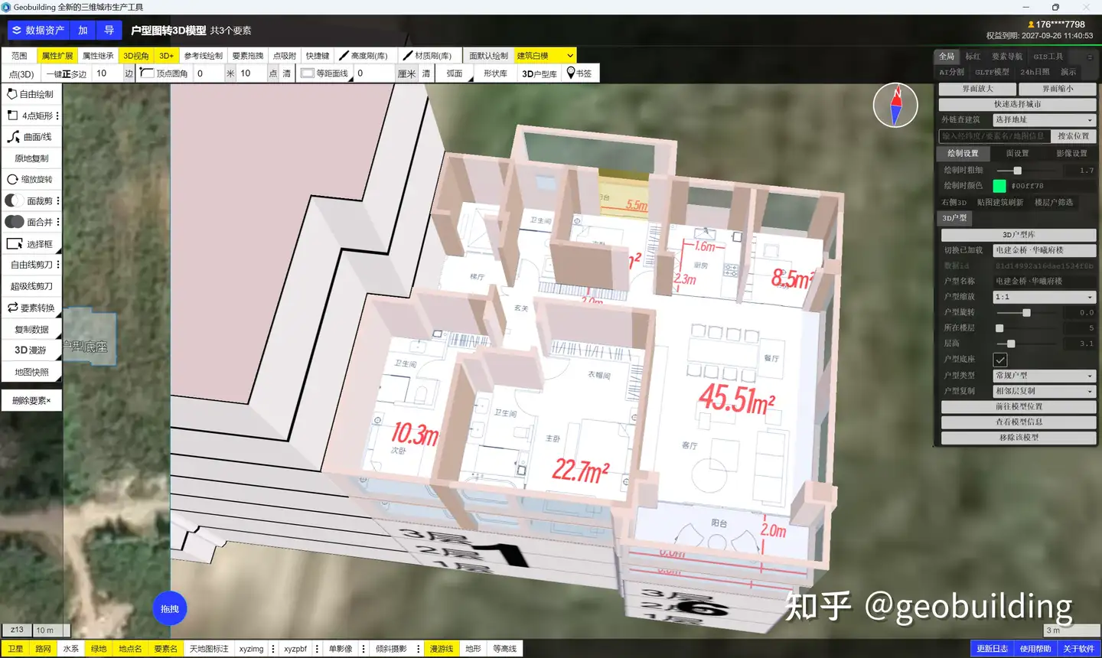This screenshot has height=658, width=1102.
Task: Toggle the 卫星 satellite layer
Action: pyautogui.click(x=16, y=649)
